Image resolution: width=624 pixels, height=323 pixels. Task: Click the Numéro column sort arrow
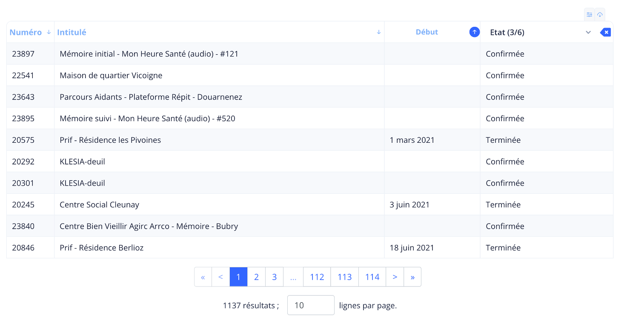tap(49, 32)
